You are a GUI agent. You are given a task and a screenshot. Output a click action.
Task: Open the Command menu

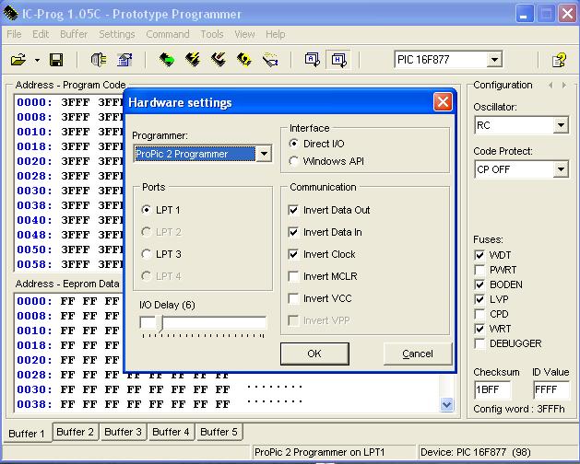167,34
